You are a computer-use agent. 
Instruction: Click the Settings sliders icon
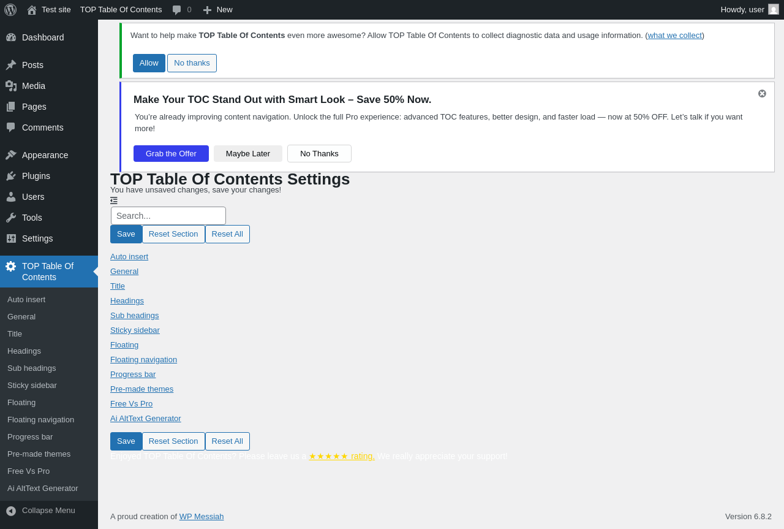pos(11,238)
